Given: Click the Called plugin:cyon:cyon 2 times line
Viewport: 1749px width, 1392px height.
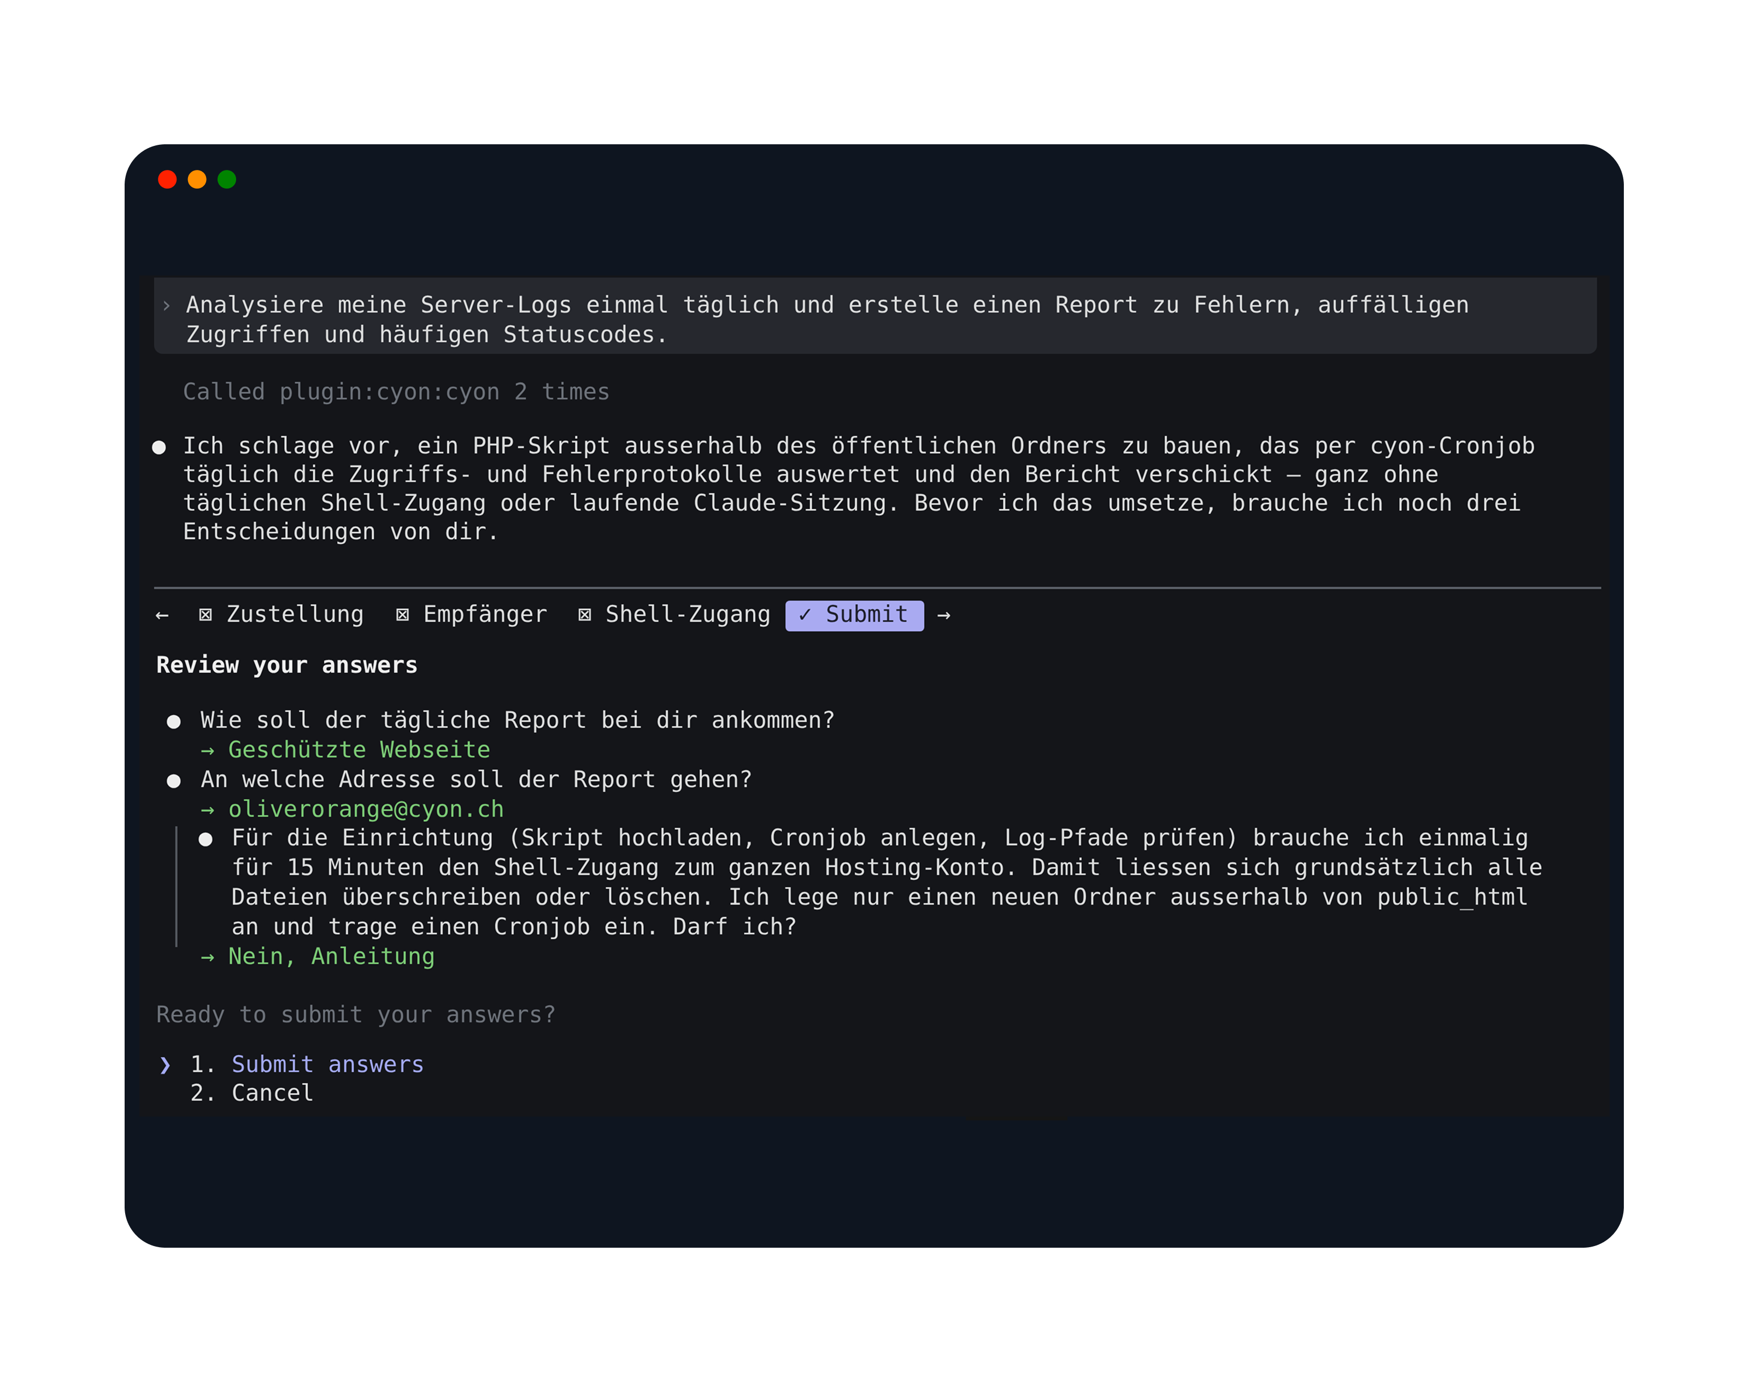Looking at the screenshot, I should point(396,392).
